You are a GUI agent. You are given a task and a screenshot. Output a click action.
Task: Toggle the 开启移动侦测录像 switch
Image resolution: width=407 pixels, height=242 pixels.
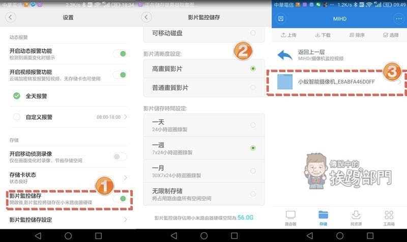point(120,156)
